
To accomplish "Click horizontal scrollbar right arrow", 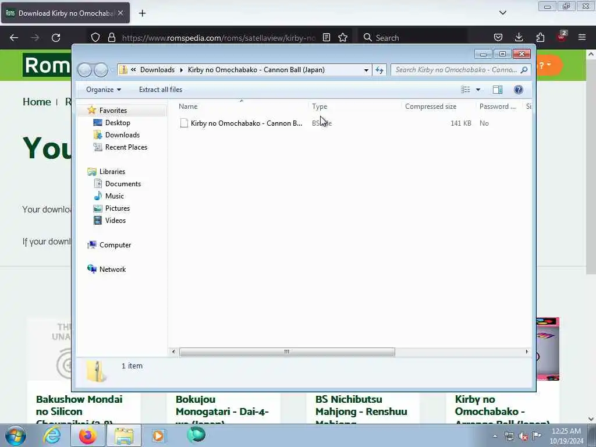I will point(527,352).
